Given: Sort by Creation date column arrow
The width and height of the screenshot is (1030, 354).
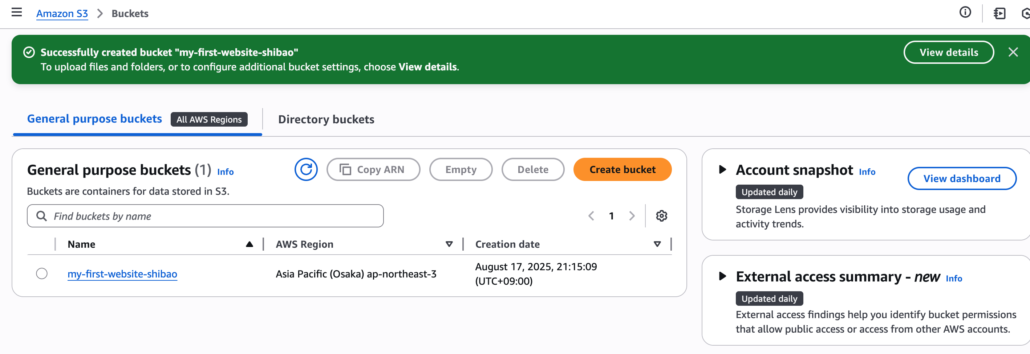Looking at the screenshot, I should 657,244.
